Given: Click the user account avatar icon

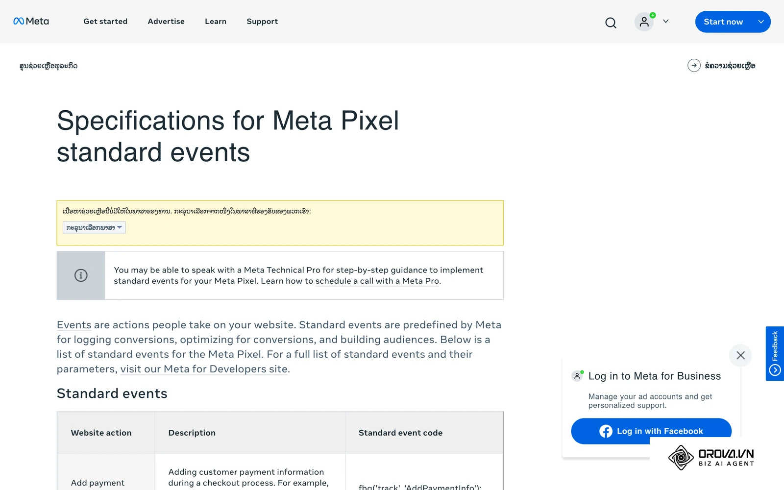Looking at the screenshot, I should coord(644,22).
